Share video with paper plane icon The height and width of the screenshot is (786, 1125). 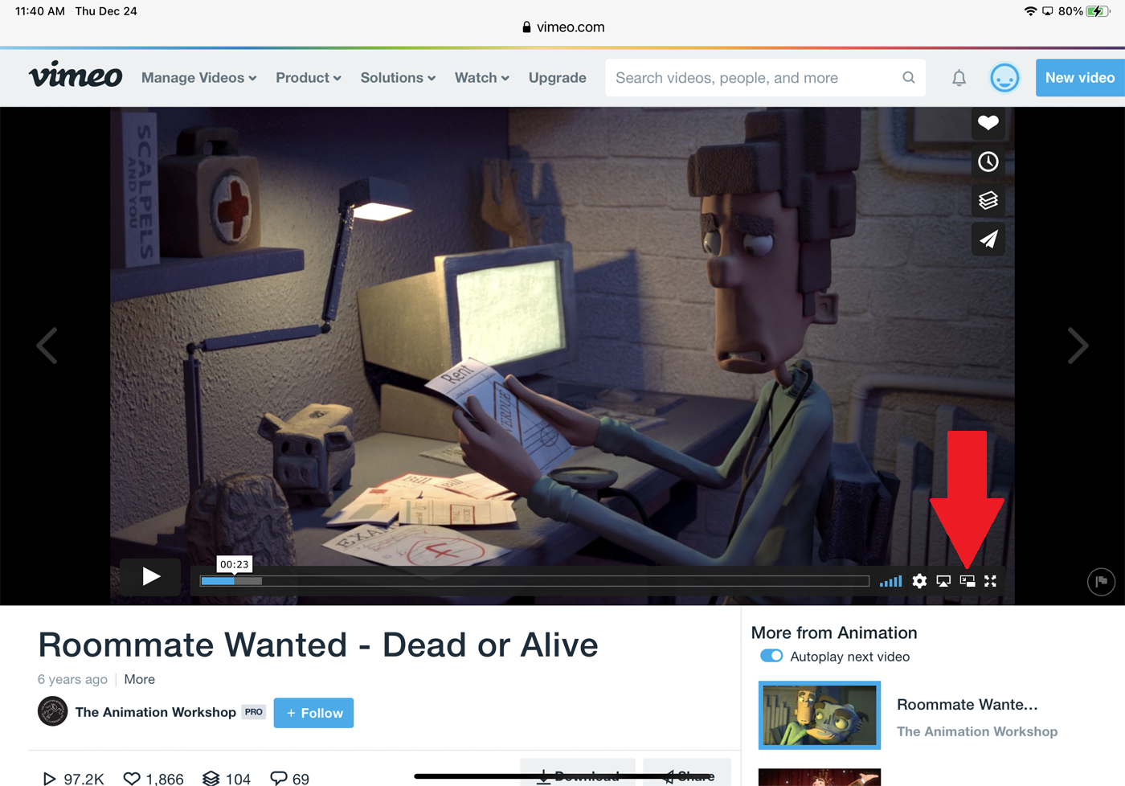pyautogui.click(x=988, y=239)
